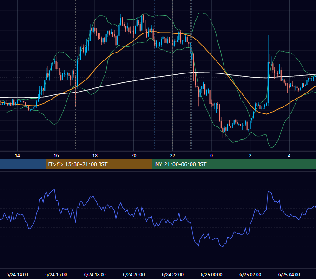
Task: Click the 6/24 20:00 time label
Action: (134, 274)
